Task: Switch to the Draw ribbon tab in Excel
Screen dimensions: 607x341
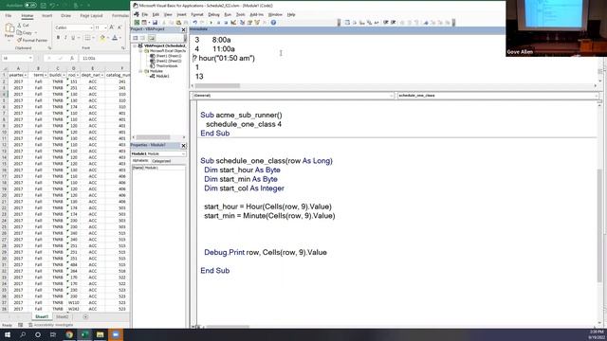Action: [x=65, y=16]
